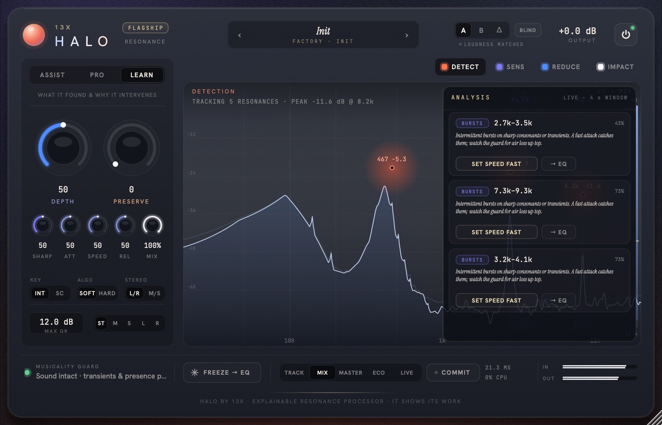Click the OUT level meter
The height and width of the screenshot is (425, 662).
600,378
